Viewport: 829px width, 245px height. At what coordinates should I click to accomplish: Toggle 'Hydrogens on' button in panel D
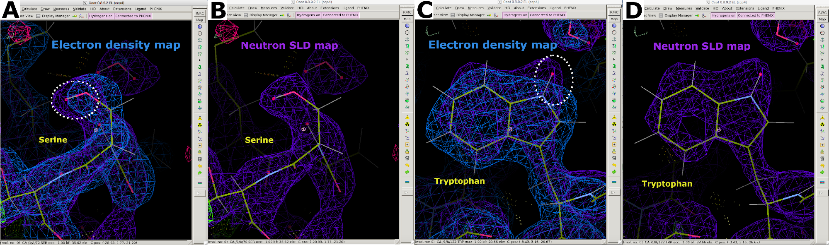724,16
